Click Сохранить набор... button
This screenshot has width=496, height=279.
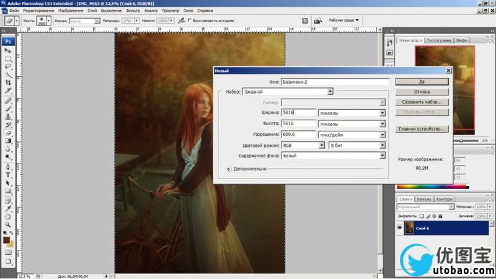(x=422, y=102)
